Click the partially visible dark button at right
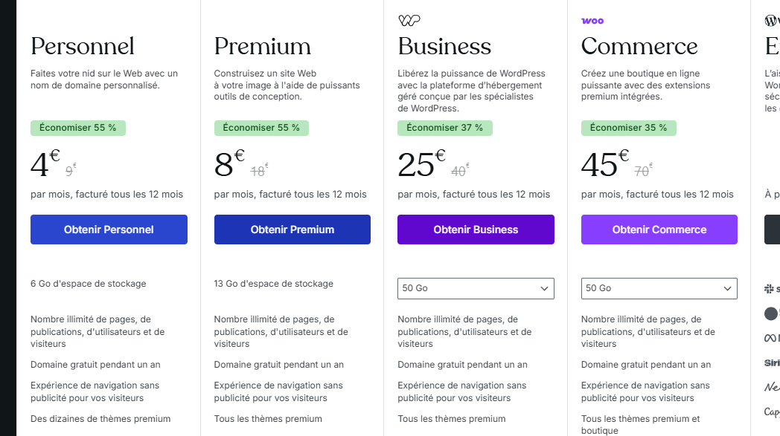 (x=773, y=230)
